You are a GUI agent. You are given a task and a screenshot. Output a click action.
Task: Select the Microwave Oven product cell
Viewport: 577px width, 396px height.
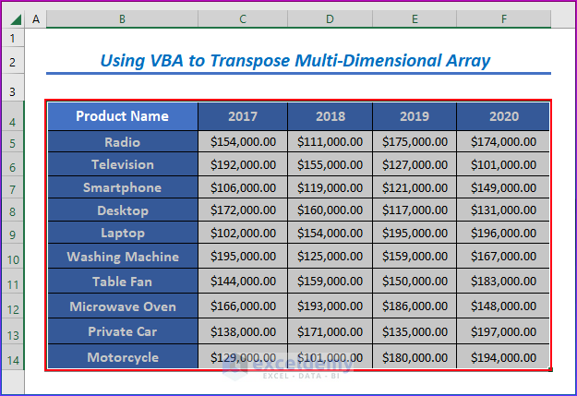[123, 306]
